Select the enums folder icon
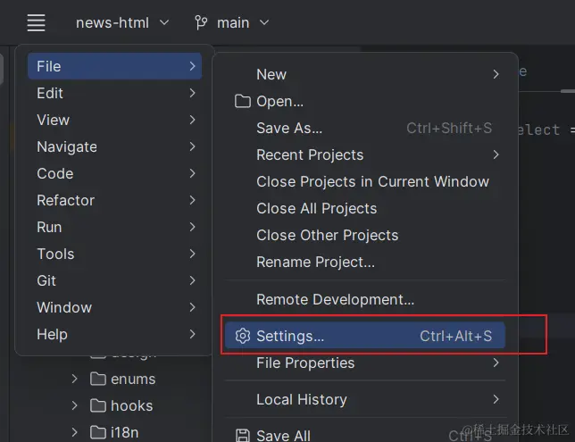 pos(98,379)
